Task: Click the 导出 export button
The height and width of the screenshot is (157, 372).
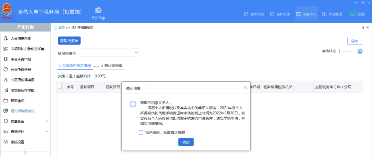Action: pos(355,41)
